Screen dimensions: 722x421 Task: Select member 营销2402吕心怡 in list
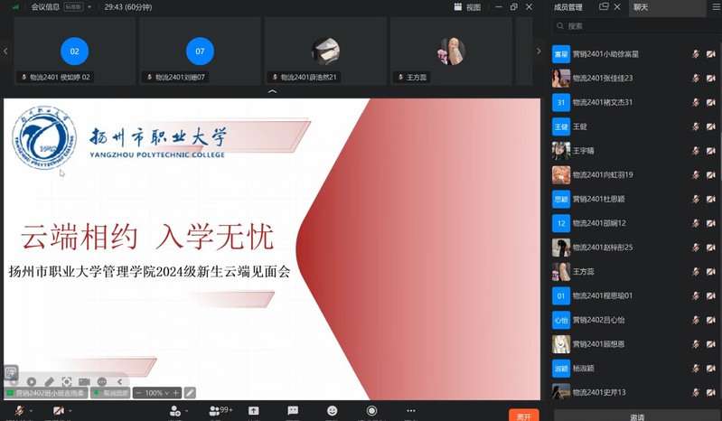[x=635, y=320]
